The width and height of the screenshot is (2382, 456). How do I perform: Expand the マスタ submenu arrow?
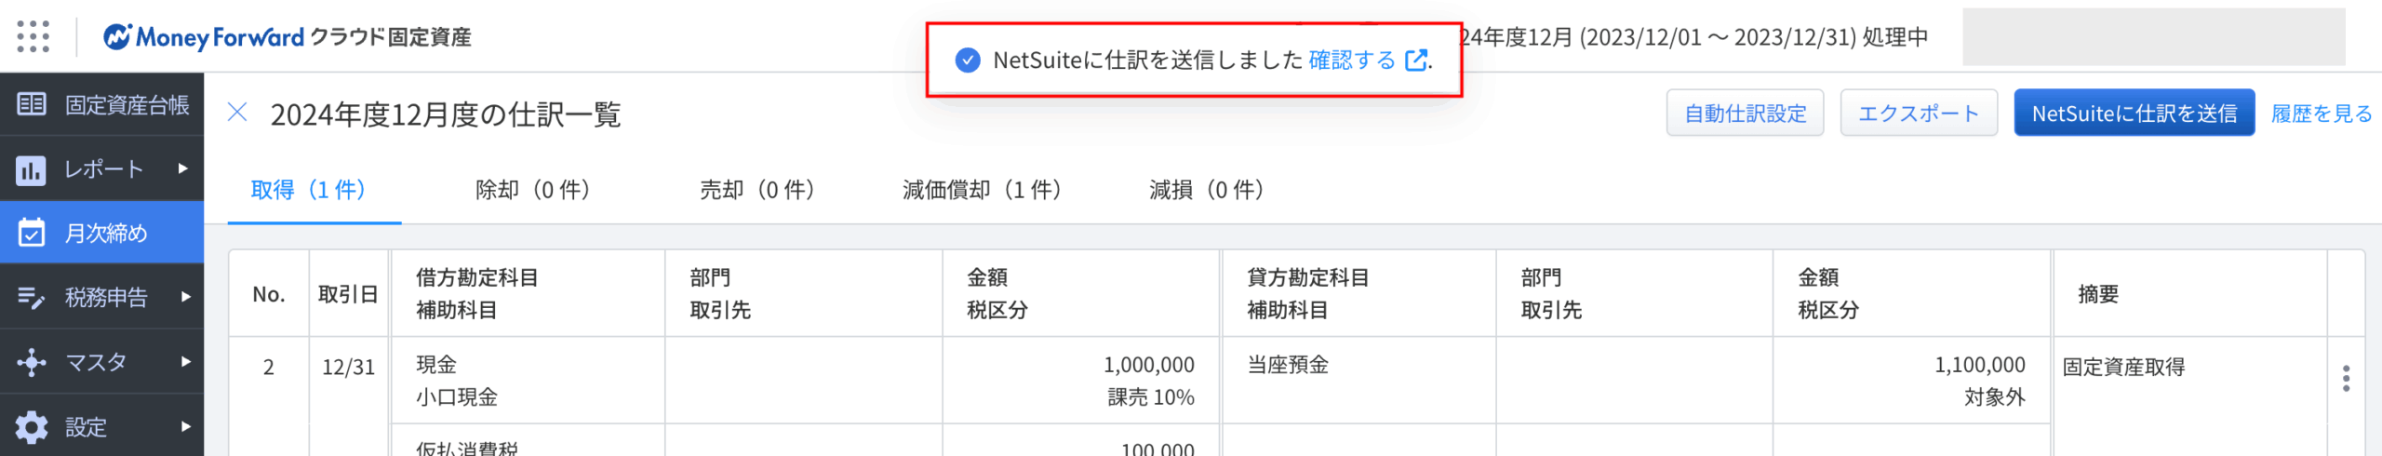point(185,361)
